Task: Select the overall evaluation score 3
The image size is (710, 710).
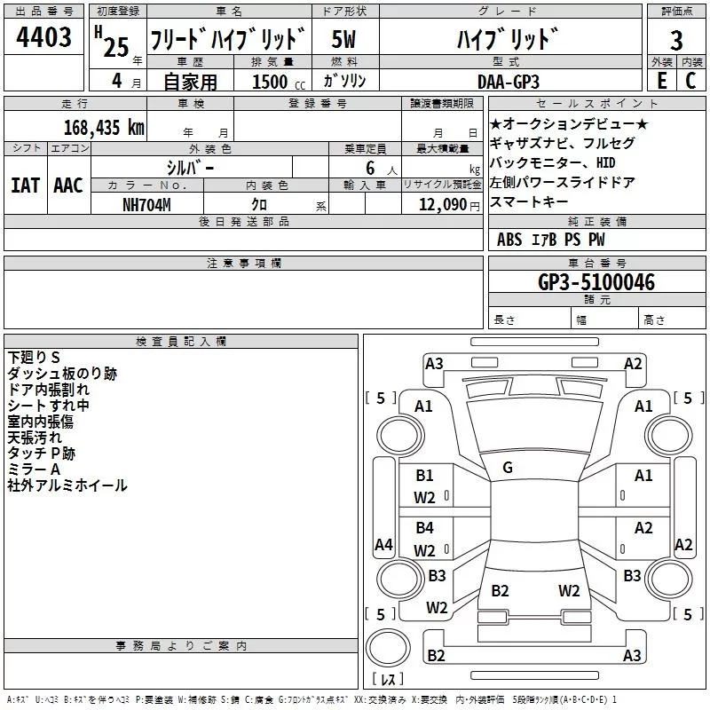Action: (676, 41)
